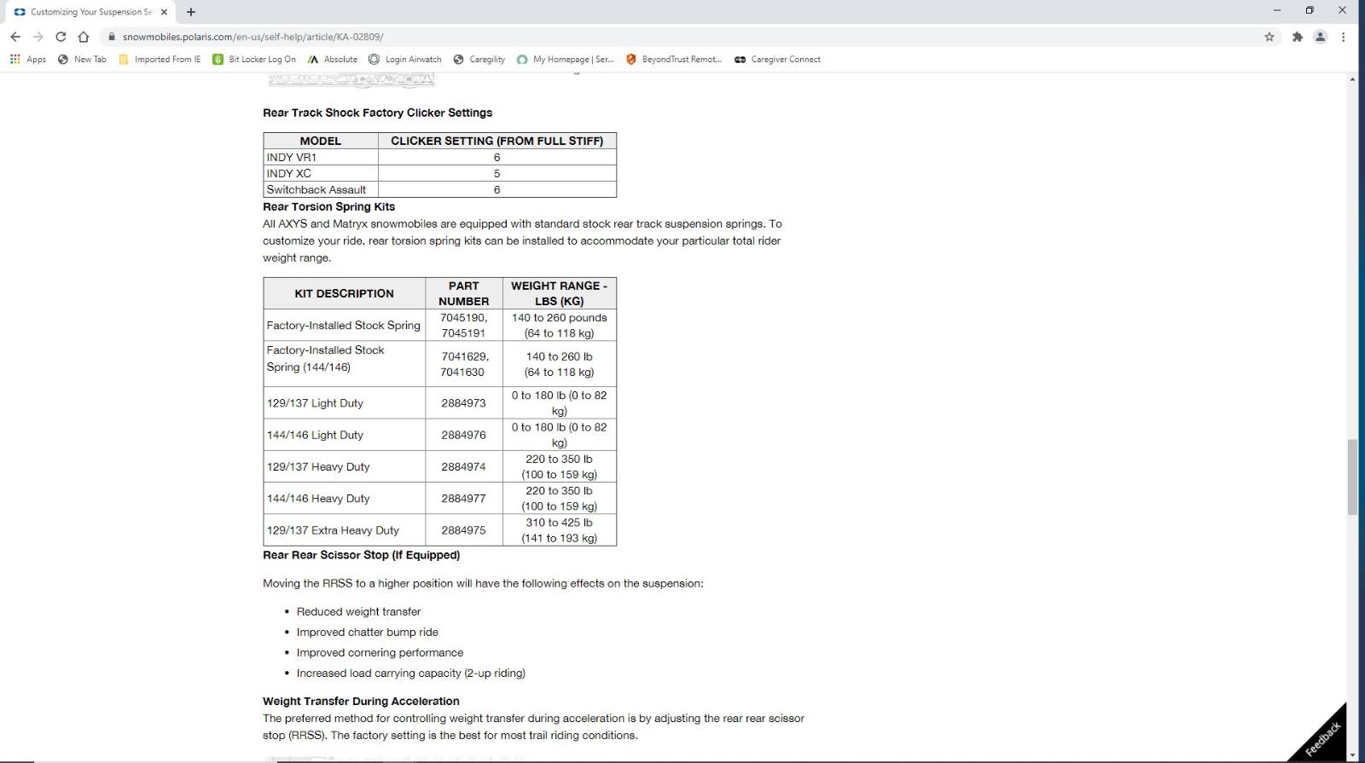Click the Increased load carrying capacity bullet
1365x763 pixels.
[x=411, y=673]
